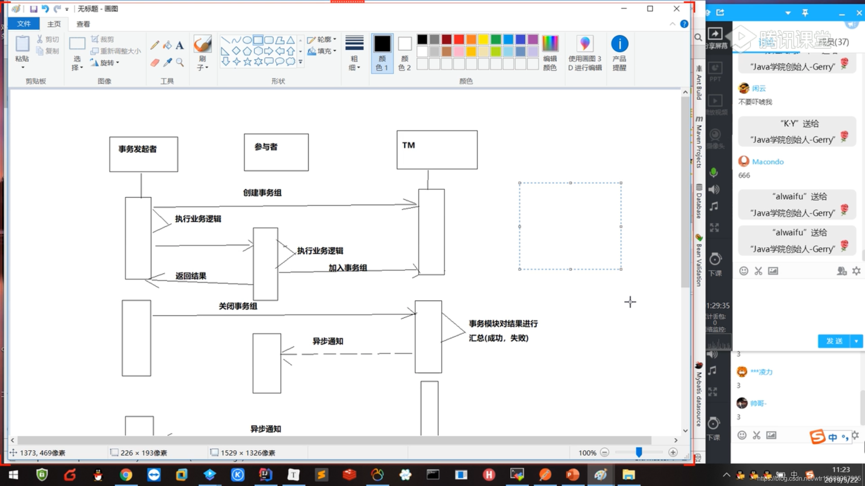The width and height of the screenshot is (865, 486).
Task: Toggle the pin icon in classroom title bar
Action: [805, 13]
